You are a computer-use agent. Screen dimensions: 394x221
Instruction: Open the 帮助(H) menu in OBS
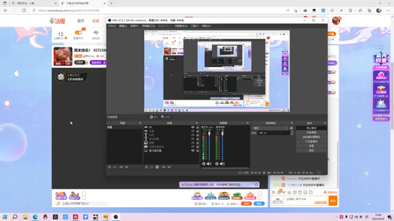click(206, 26)
